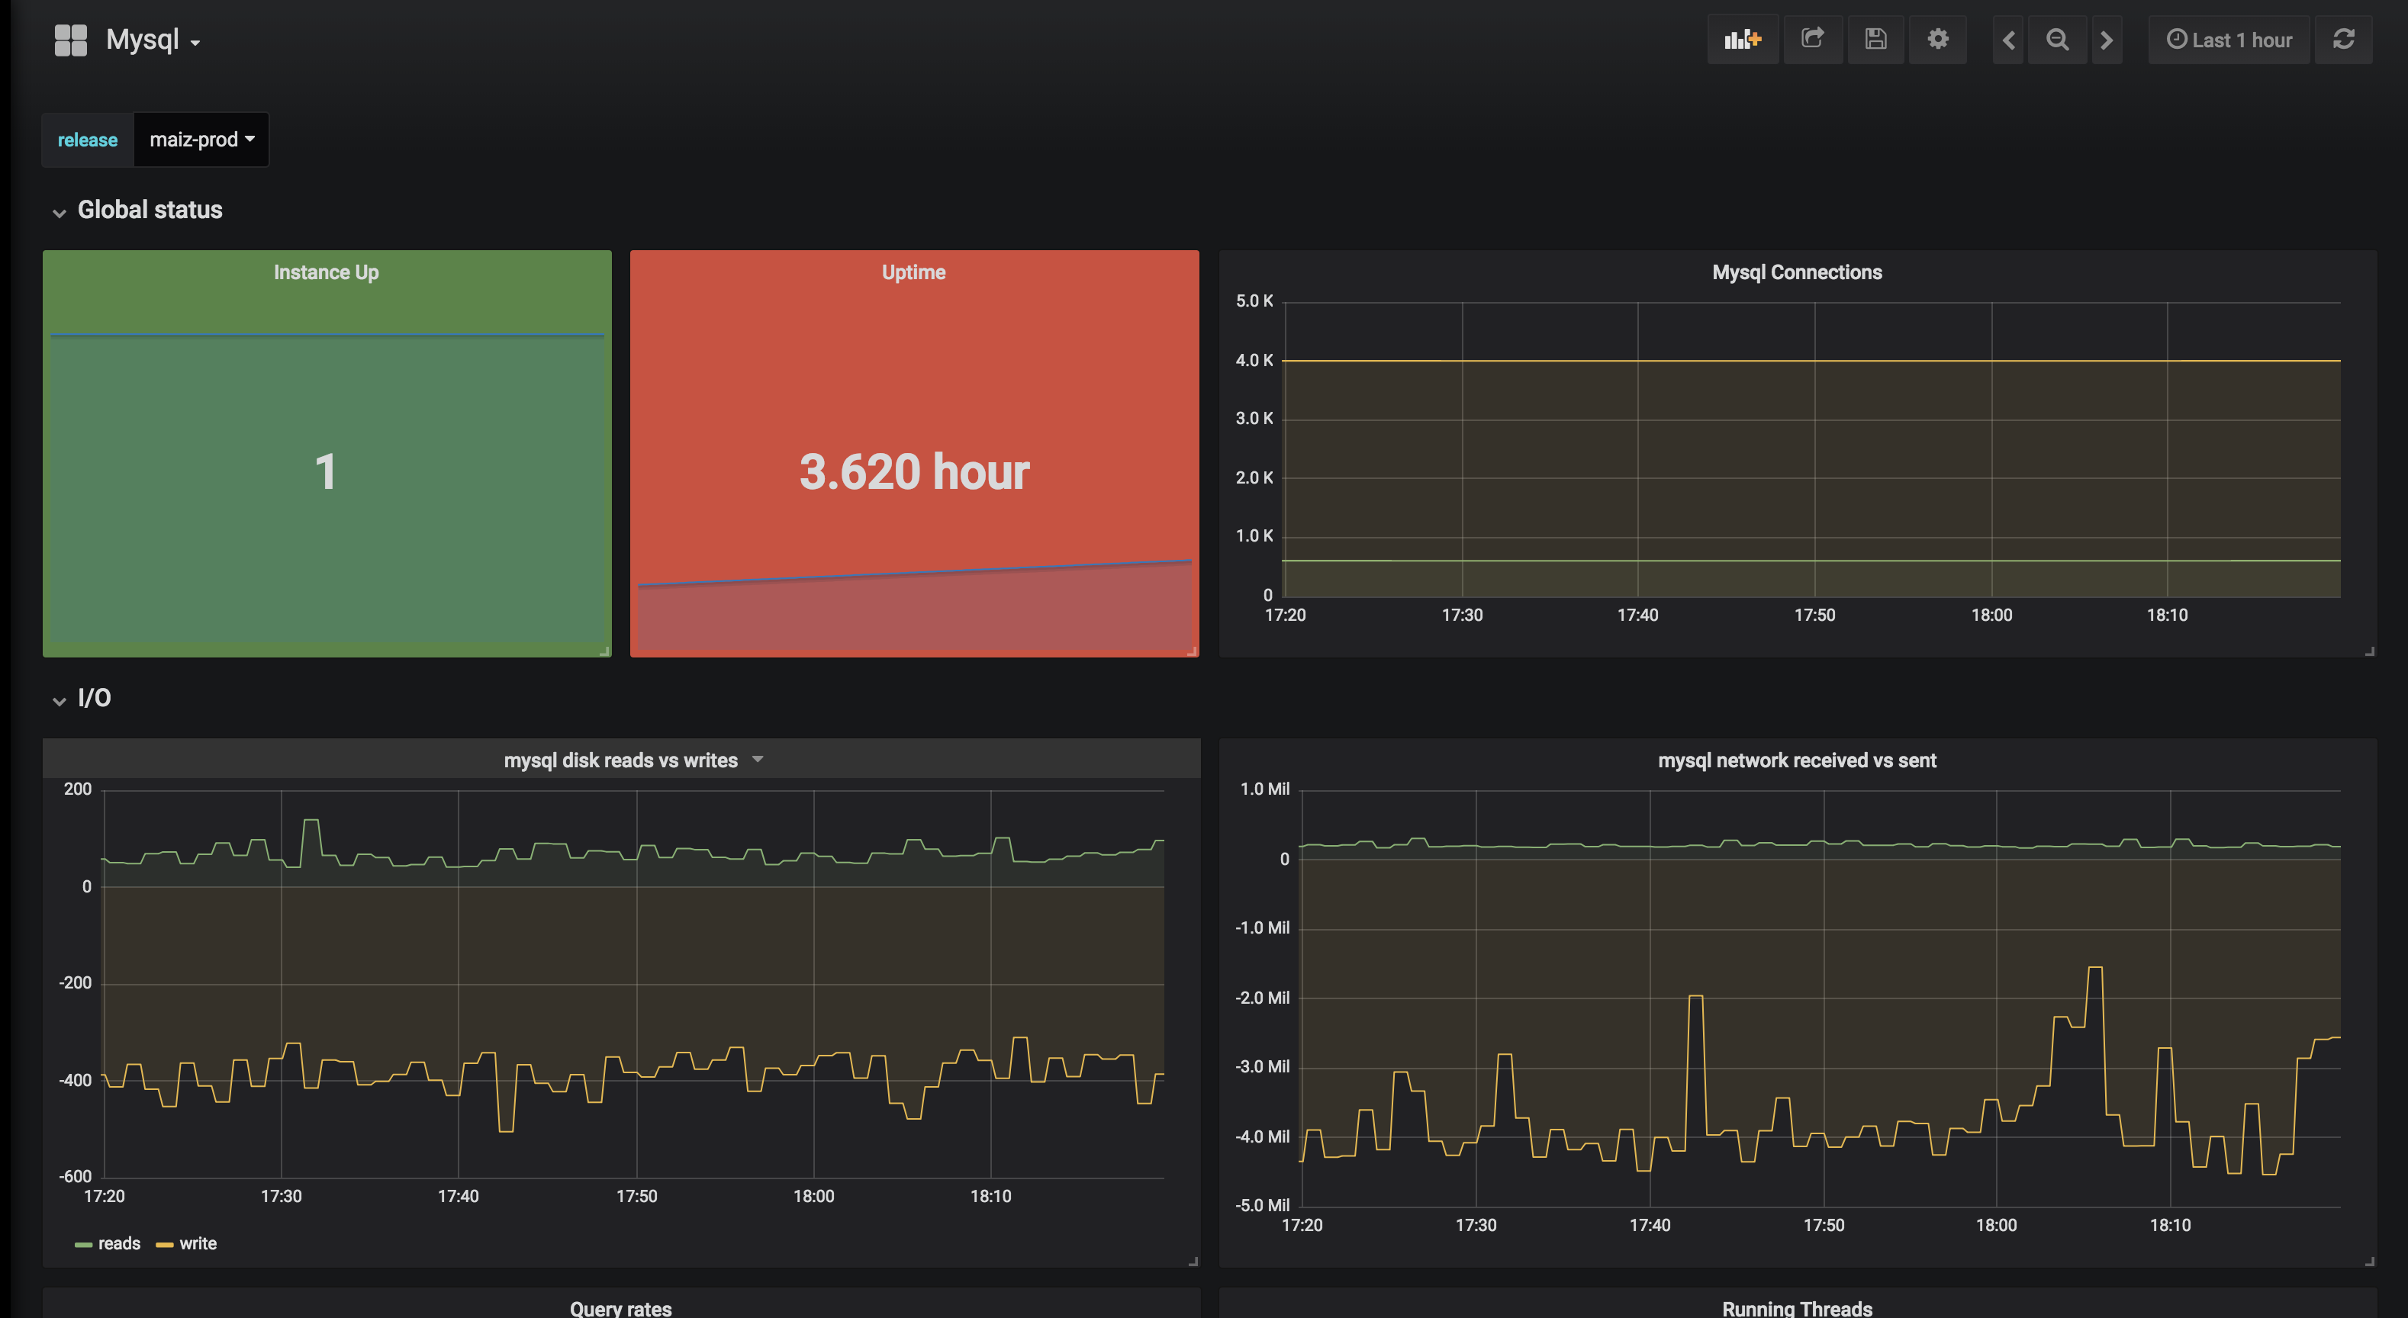Click the Add panel icon
2408x1318 pixels.
coord(1743,39)
